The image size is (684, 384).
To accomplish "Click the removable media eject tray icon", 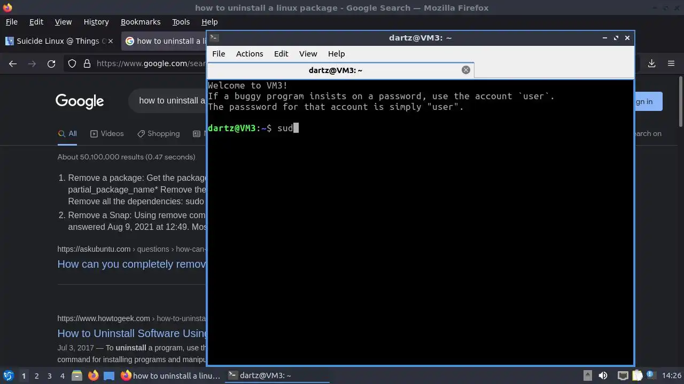I will tap(587, 375).
